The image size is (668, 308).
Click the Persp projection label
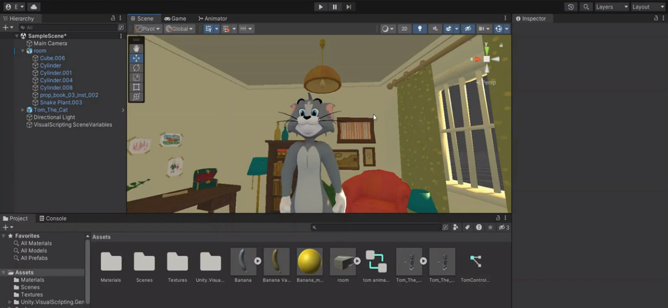tap(488, 82)
